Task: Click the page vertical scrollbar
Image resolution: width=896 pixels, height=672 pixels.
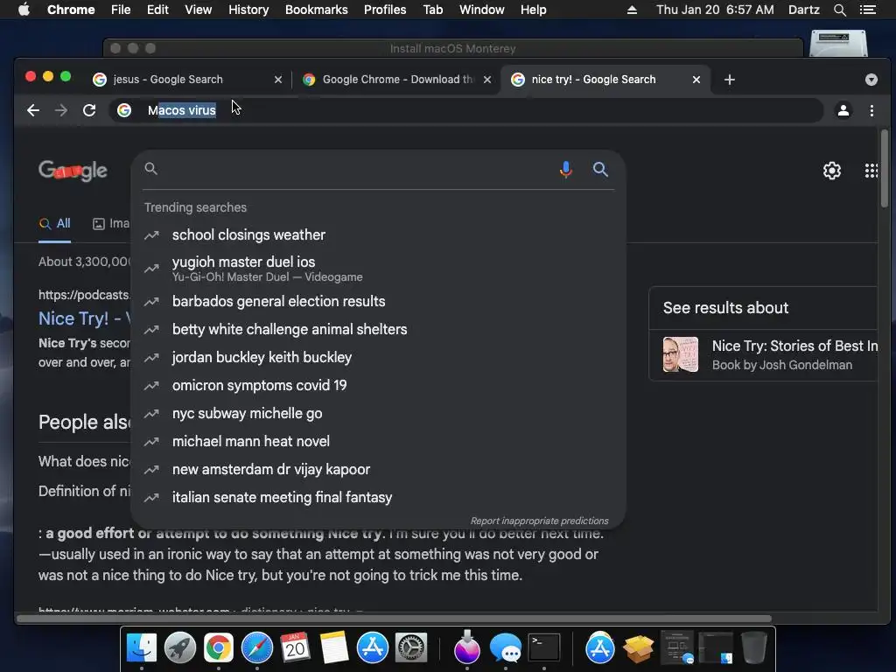Action: pyautogui.click(x=884, y=169)
